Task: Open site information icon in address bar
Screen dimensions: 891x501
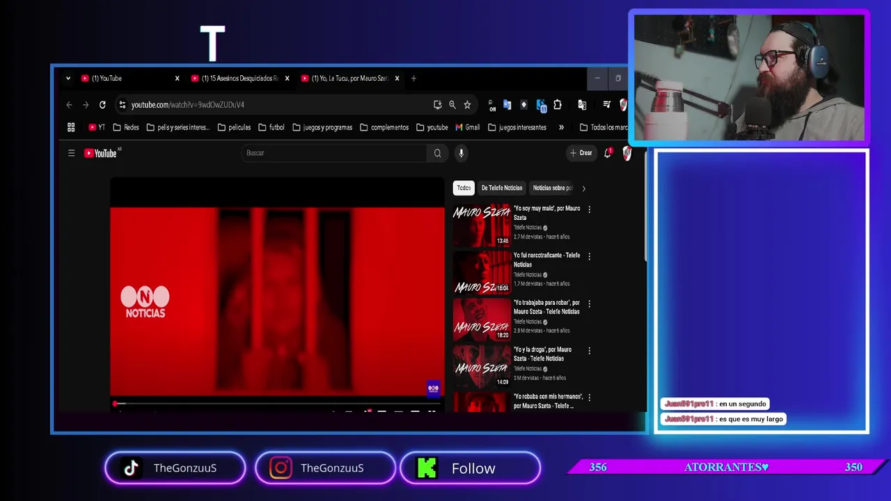Action: coord(123,105)
